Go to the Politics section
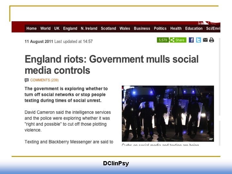This screenshot has height=174, width=232. [x=160, y=28]
